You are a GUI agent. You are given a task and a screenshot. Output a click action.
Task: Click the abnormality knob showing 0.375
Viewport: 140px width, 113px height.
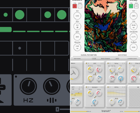[x=134, y=37]
